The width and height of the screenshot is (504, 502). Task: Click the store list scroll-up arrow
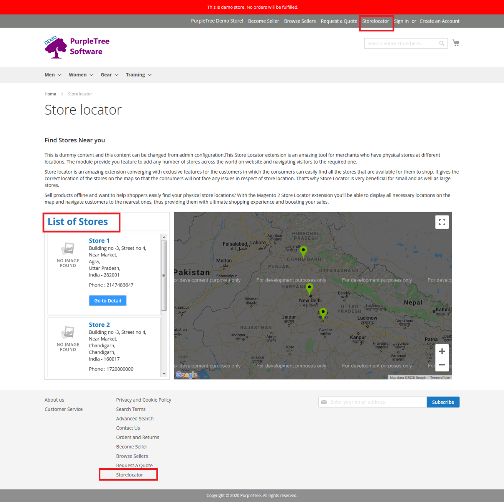(x=164, y=237)
